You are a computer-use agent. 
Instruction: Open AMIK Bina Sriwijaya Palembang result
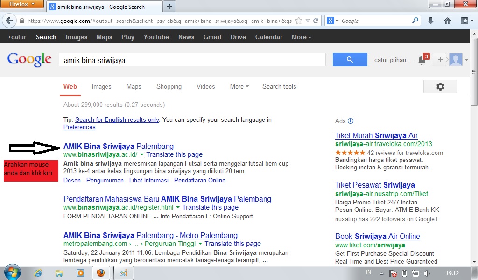click(119, 146)
